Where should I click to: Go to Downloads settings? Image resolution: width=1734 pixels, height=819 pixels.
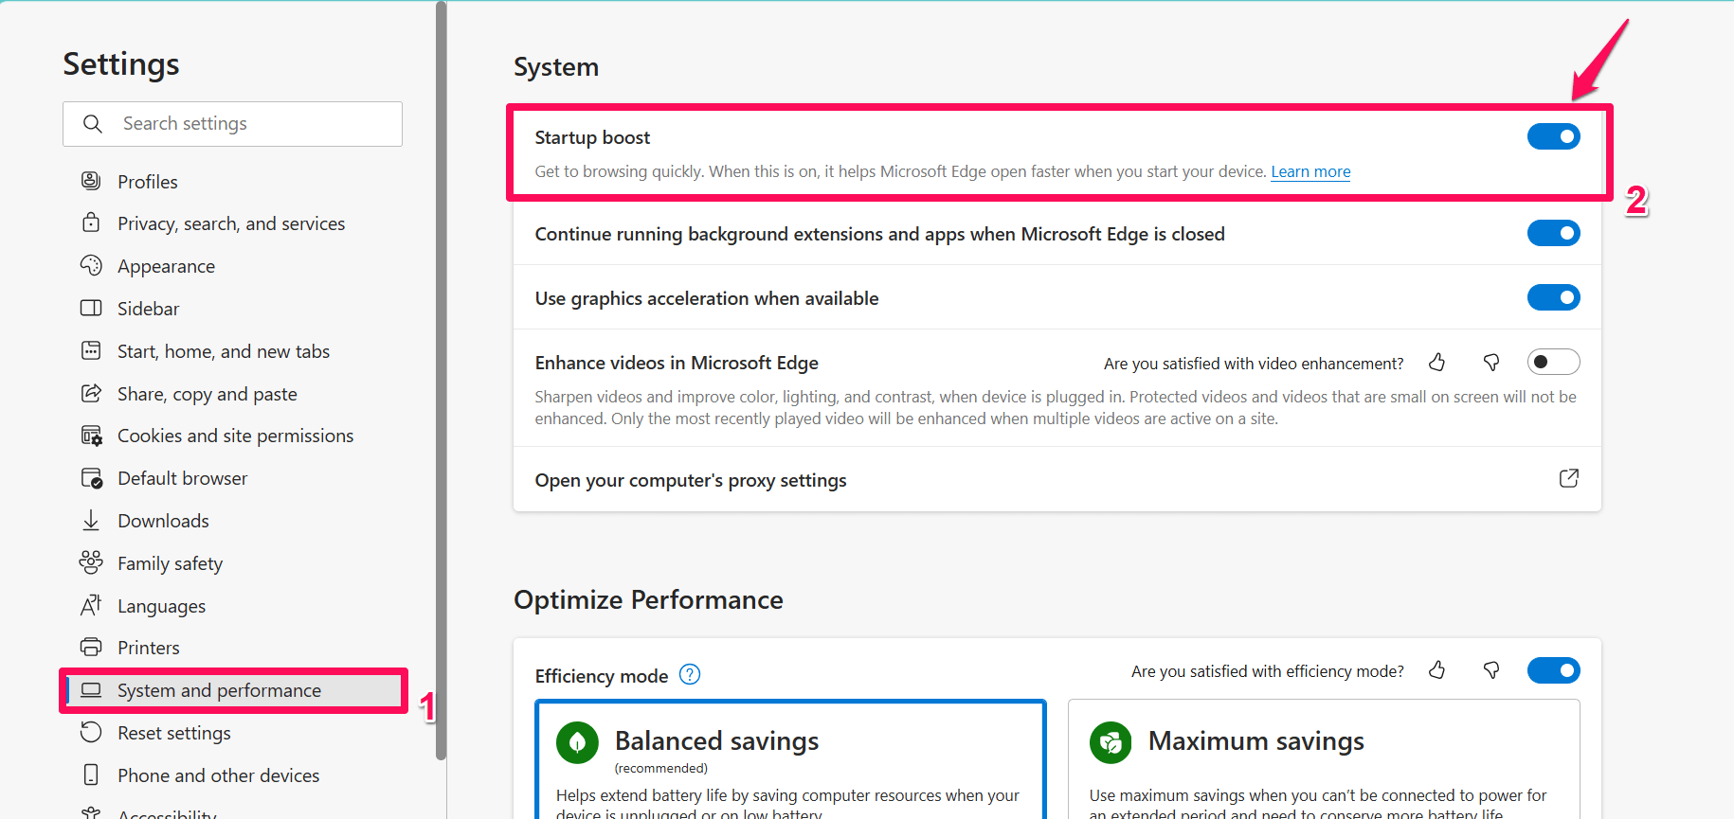pyautogui.click(x=163, y=521)
